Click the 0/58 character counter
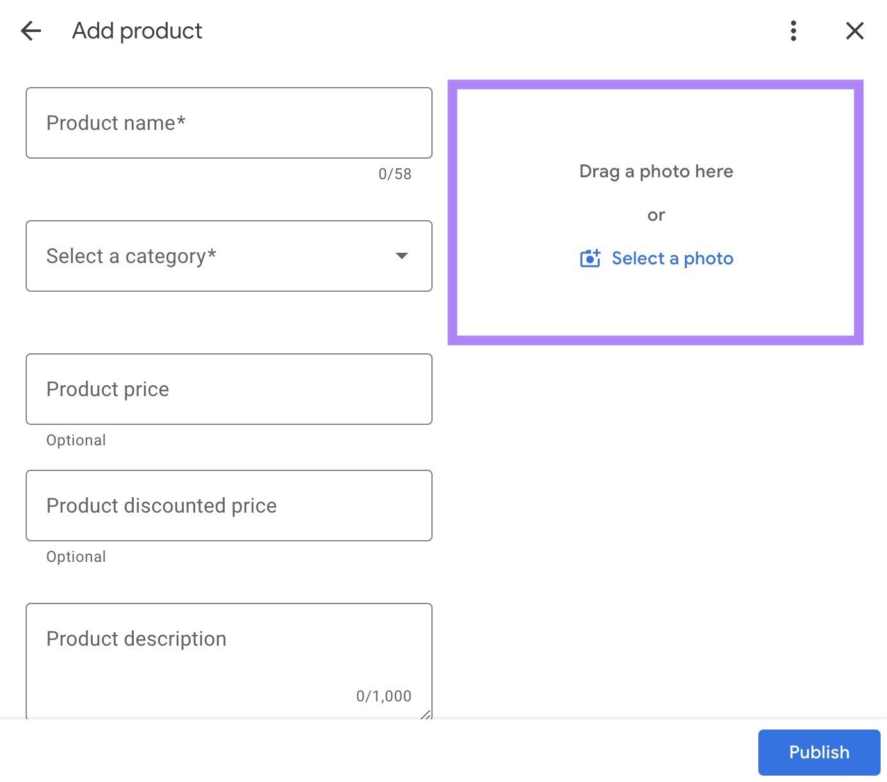This screenshot has height=782, width=887. coord(394,173)
